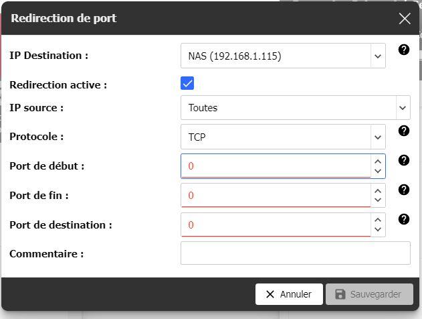Increase the Port de début value
This screenshot has height=319, width=422.
point(378,161)
